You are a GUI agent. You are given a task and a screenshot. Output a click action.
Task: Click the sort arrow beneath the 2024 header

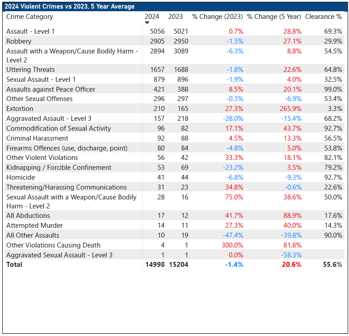pyautogui.click(x=147, y=23)
